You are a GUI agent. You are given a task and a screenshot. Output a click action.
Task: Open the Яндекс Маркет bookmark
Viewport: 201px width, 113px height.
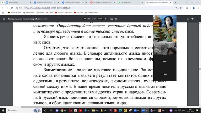tap(15, 13)
